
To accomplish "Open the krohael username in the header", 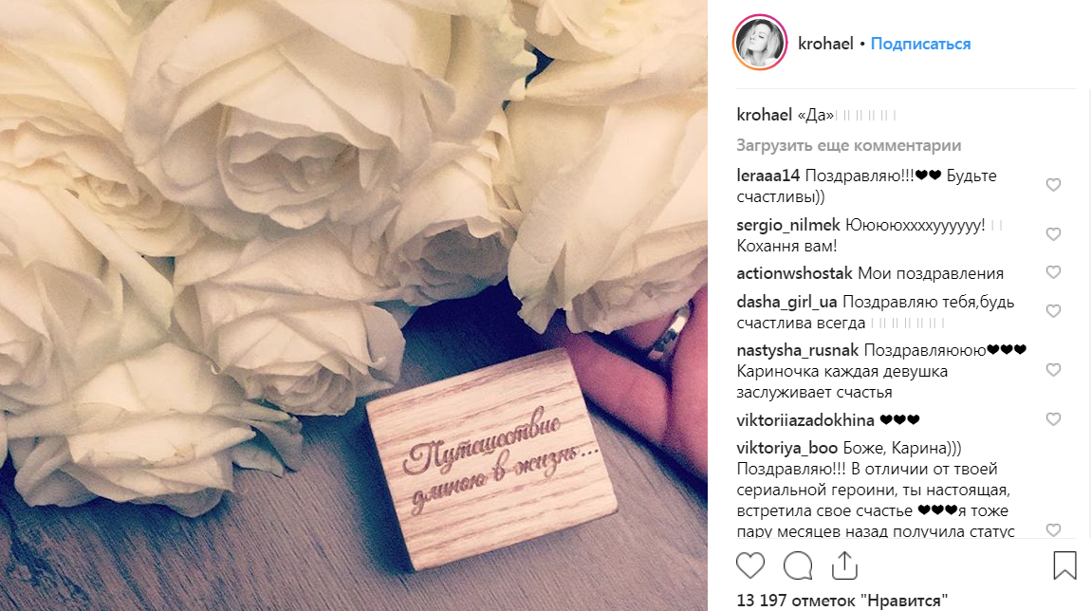I will tap(825, 44).
